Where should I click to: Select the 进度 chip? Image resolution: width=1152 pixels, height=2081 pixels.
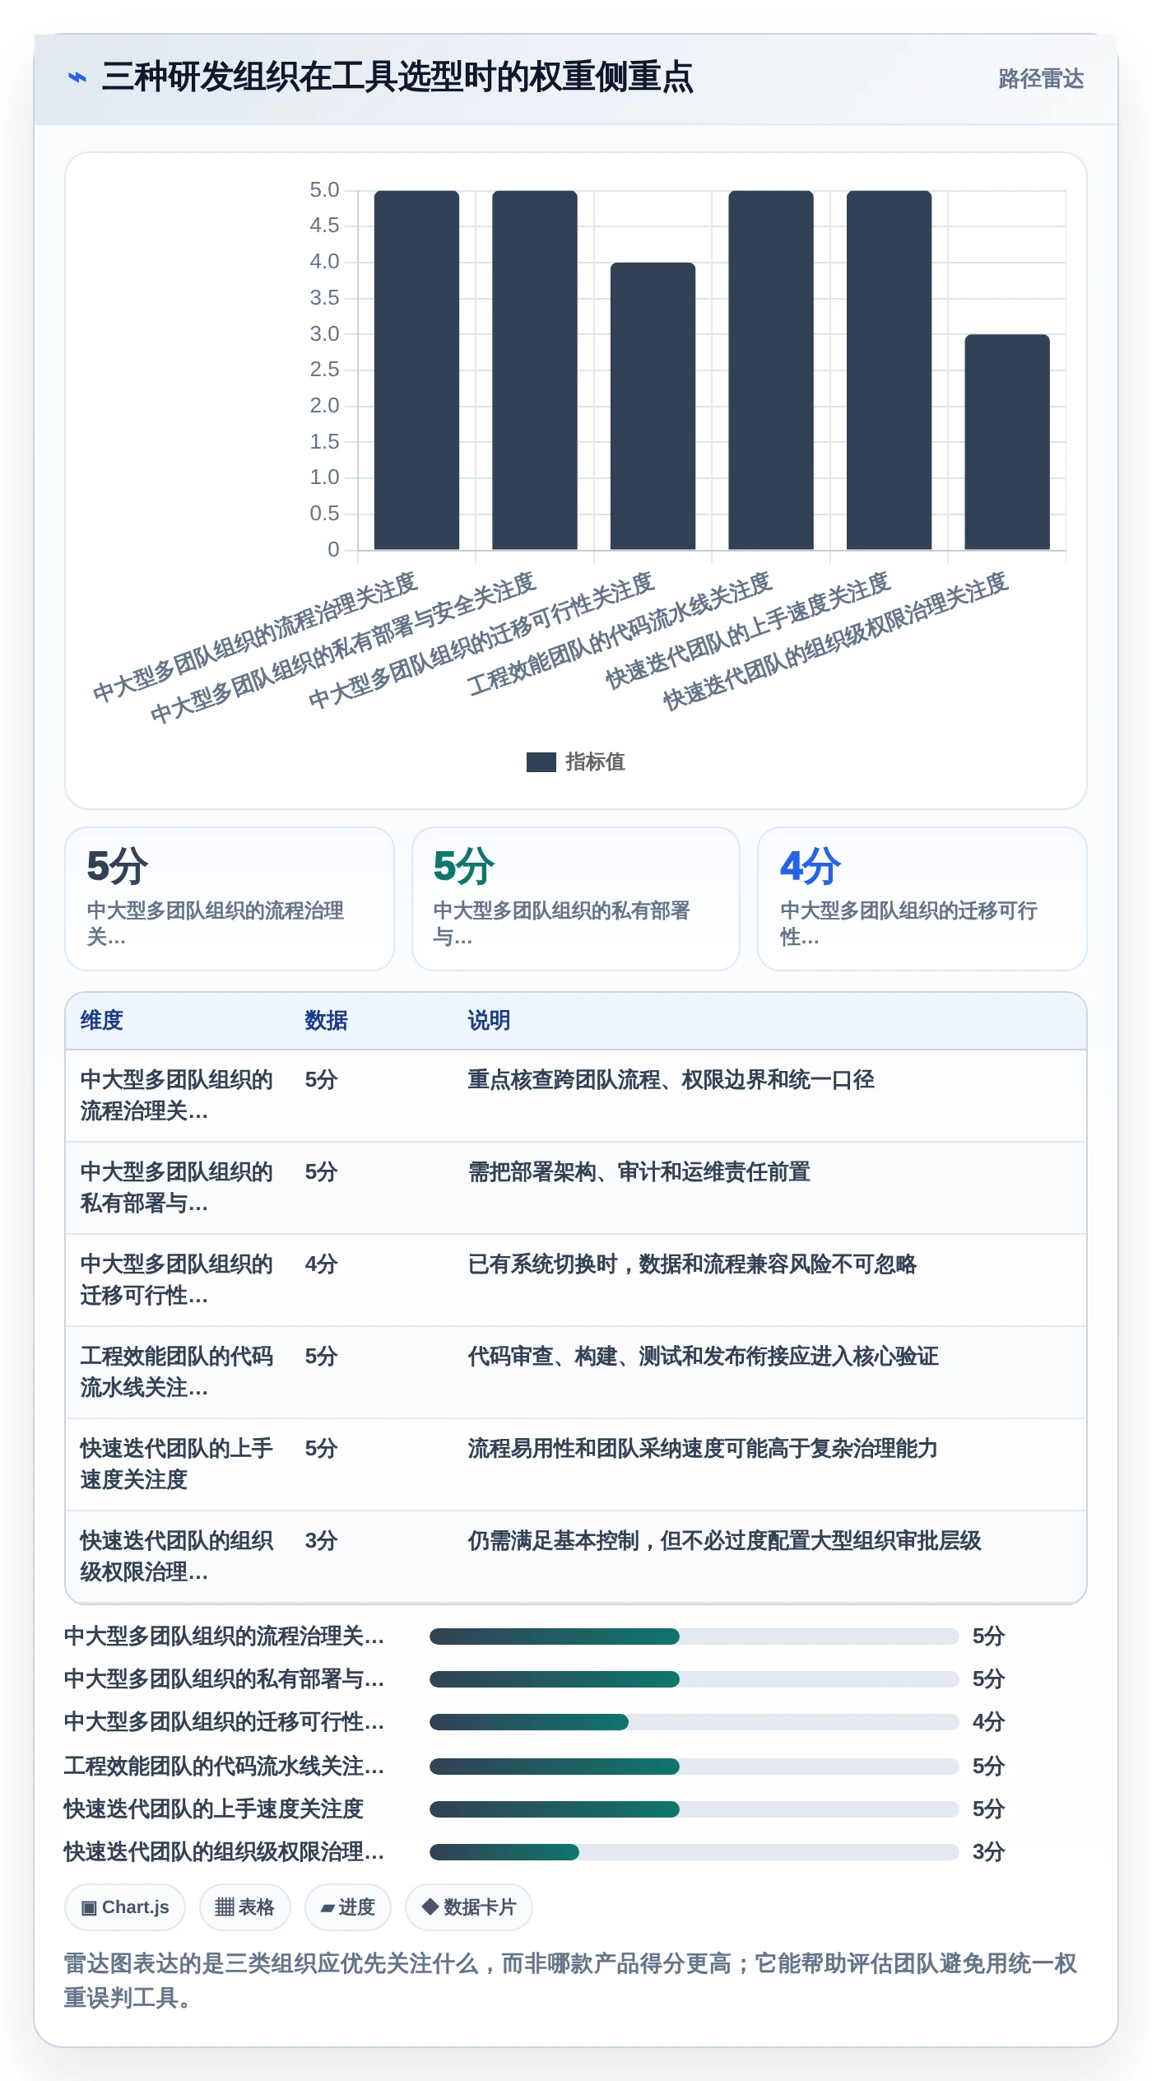[348, 1907]
